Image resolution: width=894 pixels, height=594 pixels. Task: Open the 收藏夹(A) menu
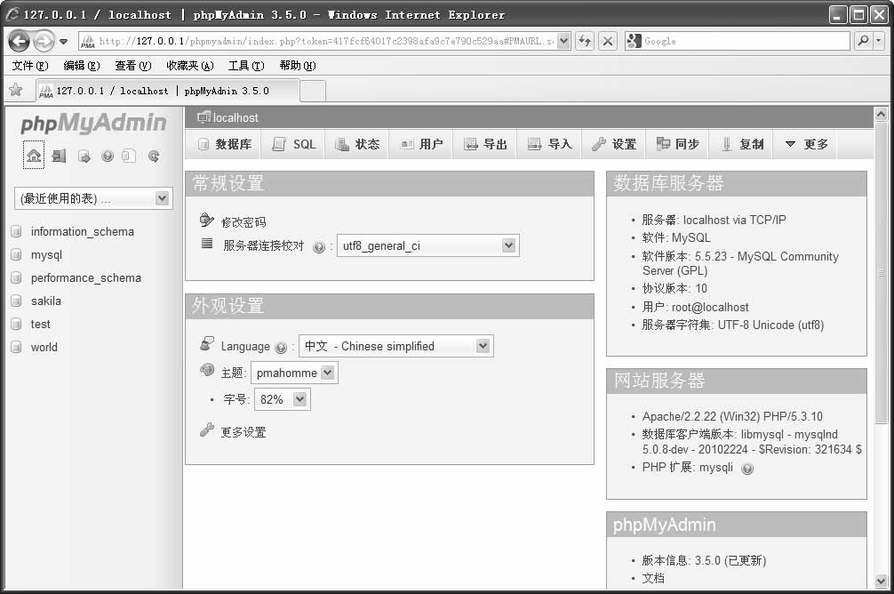[190, 66]
